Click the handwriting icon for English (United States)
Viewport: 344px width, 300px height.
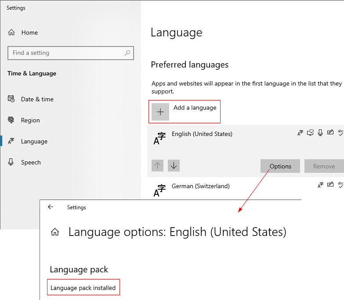click(x=330, y=132)
